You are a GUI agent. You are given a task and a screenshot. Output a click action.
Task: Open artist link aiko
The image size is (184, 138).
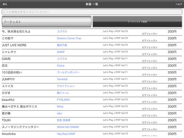click(x=59, y=113)
